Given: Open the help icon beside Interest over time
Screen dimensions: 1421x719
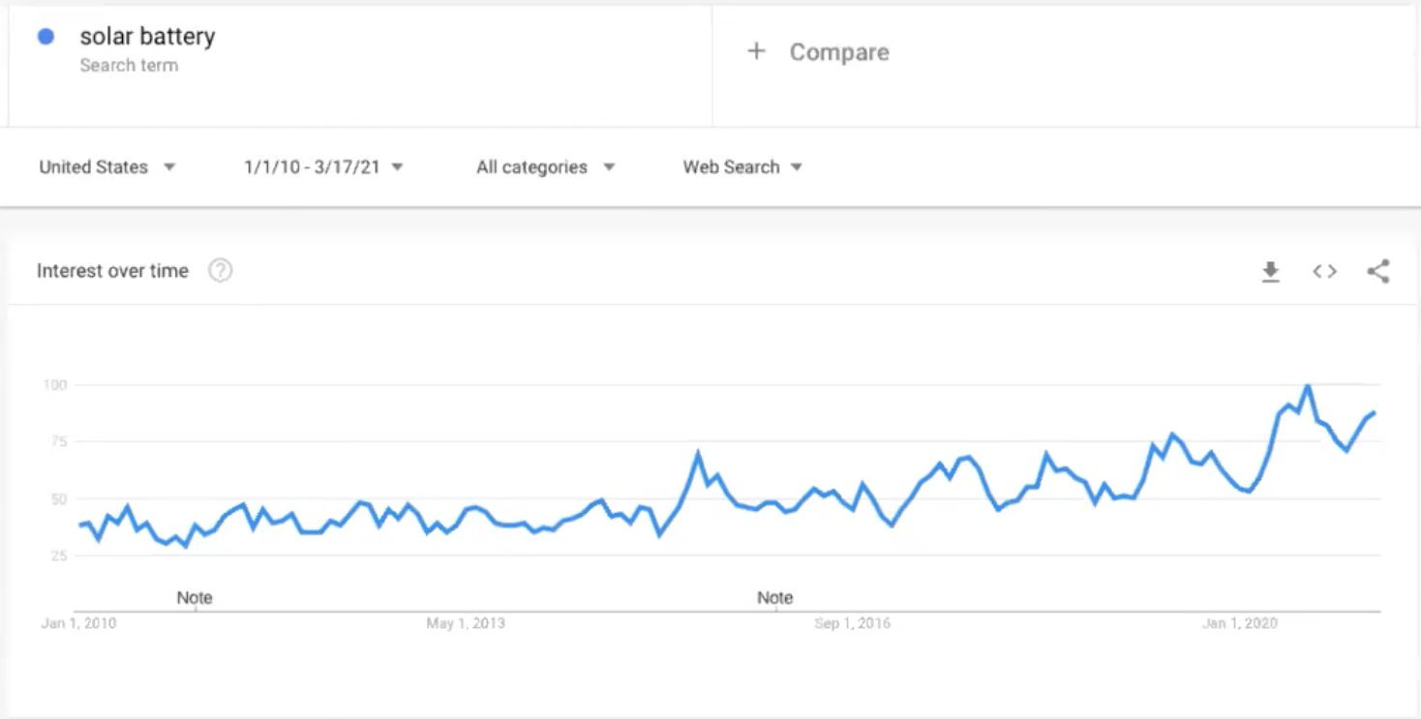Looking at the screenshot, I should 221,271.
